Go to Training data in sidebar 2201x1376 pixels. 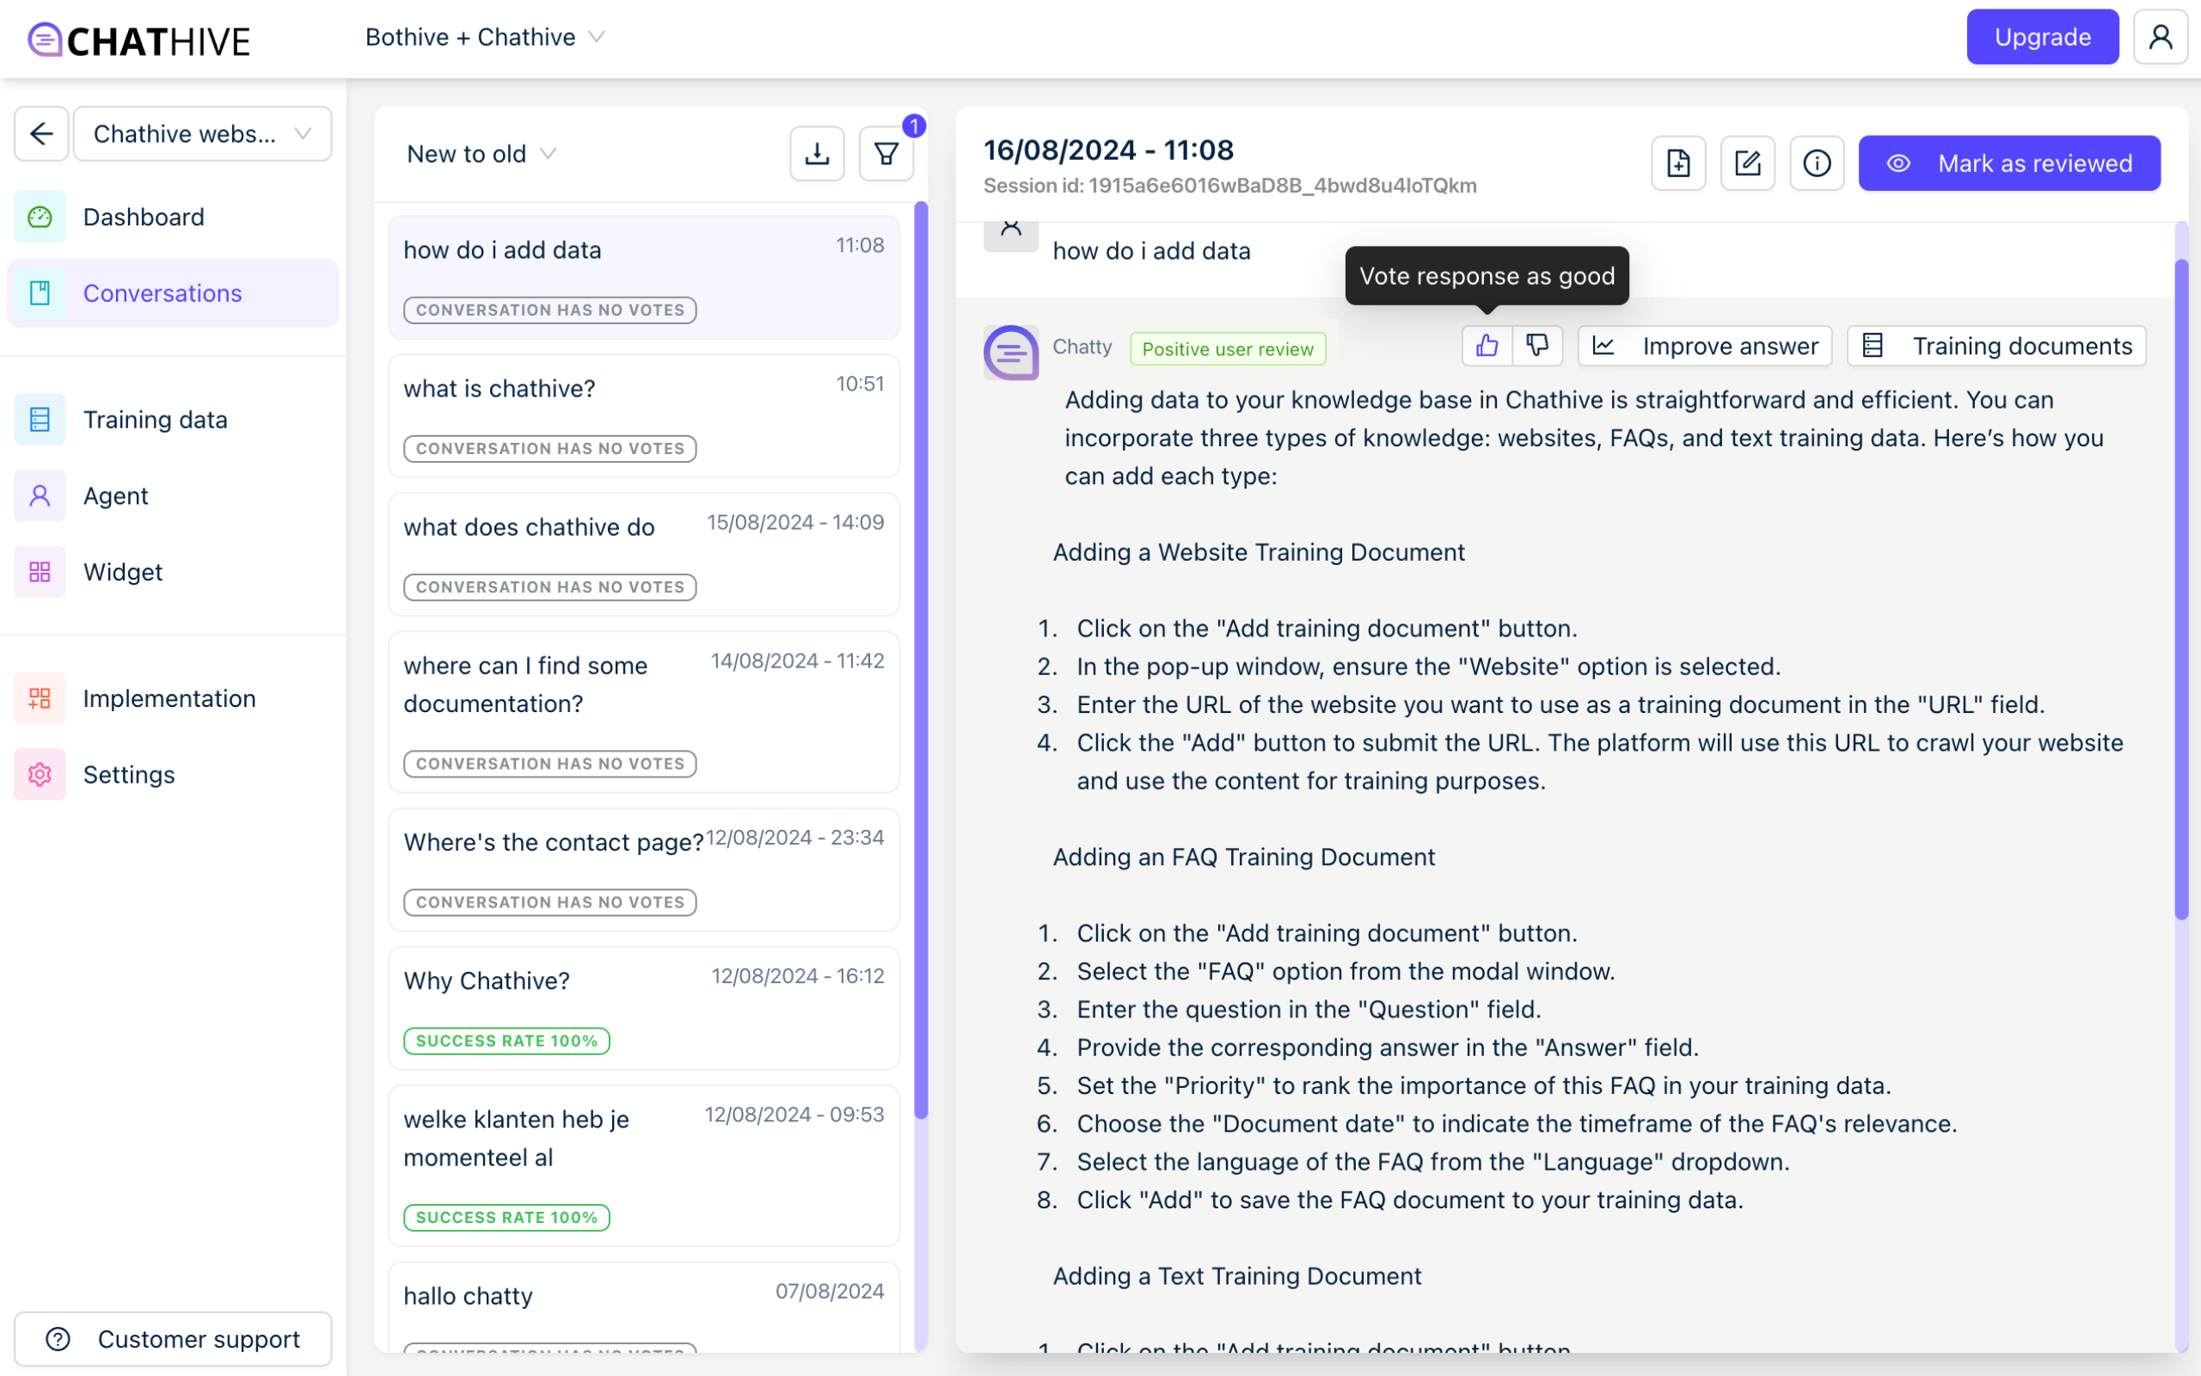[x=155, y=420]
